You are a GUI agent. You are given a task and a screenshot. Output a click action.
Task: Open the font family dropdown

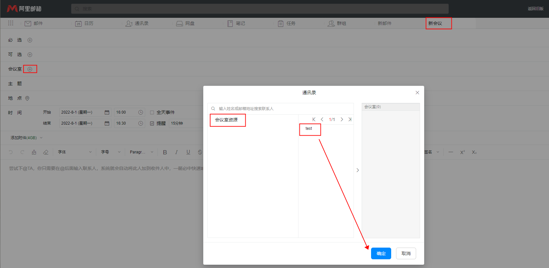pos(75,152)
